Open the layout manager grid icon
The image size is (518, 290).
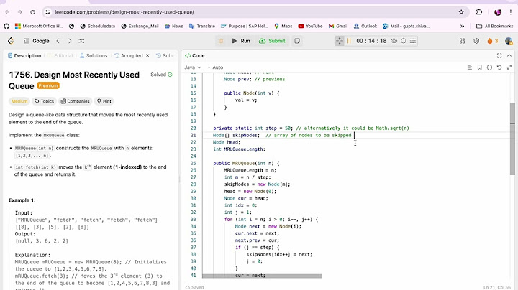click(462, 41)
